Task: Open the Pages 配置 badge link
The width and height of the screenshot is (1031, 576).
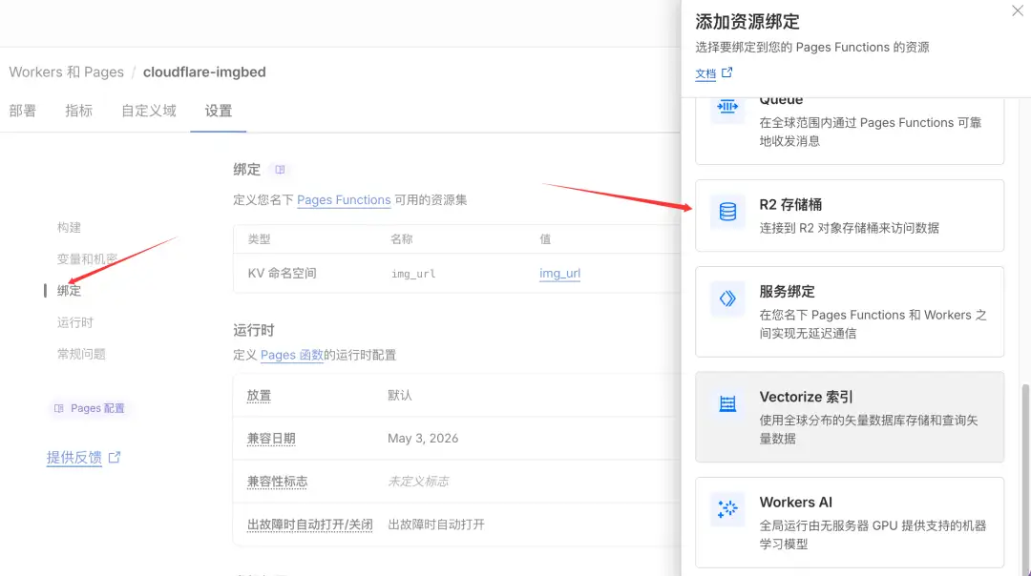Action: click(x=90, y=408)
